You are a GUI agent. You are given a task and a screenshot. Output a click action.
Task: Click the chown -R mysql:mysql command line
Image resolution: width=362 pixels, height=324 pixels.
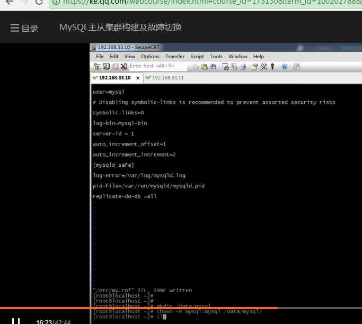pos(178,311)
